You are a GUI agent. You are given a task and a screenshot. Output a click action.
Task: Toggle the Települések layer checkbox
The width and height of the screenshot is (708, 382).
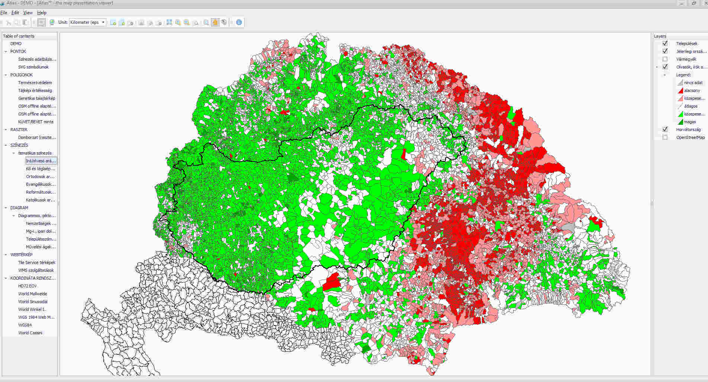point(665,44)
